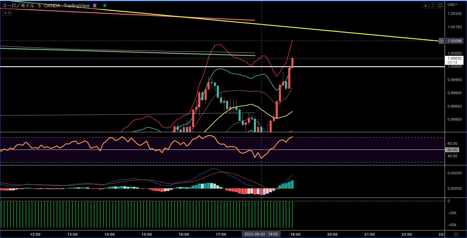Click the purple flag icon beside TradingView

click(95, 6)
